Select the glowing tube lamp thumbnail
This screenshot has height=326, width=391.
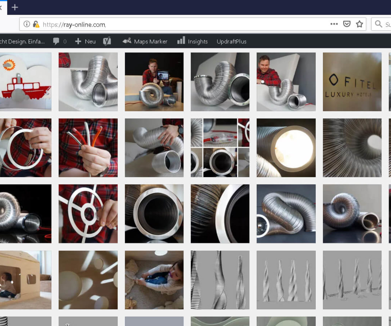pyautogui.click(x=286, y=148)
